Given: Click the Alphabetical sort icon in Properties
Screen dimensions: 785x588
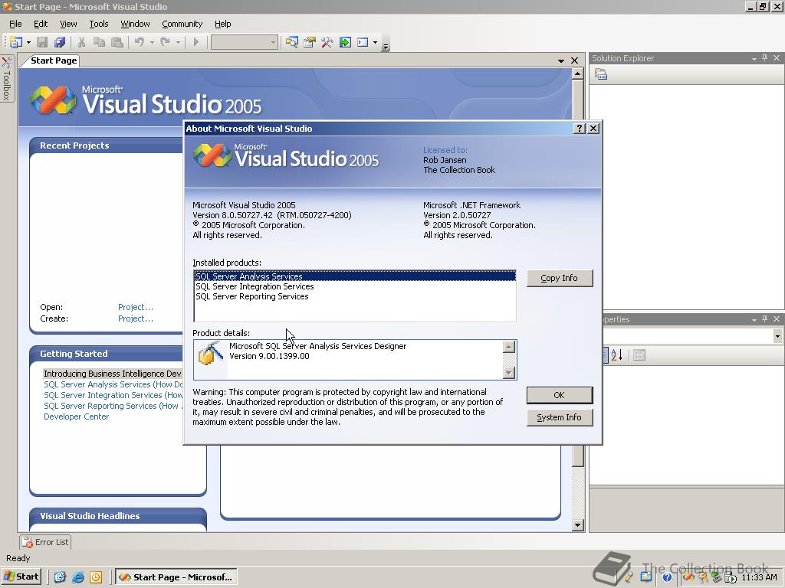Looking at the screenshot, I should (617, 355).
